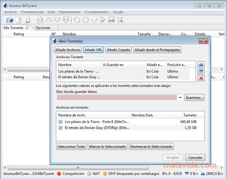The image size is (227, 179).
Task: Click the Nombre Dest. column header
Action: 151,115
